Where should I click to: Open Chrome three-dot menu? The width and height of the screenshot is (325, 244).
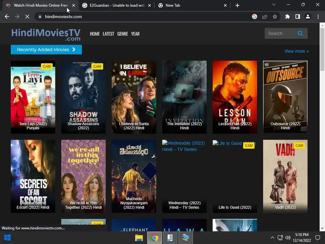coord(318,17)
